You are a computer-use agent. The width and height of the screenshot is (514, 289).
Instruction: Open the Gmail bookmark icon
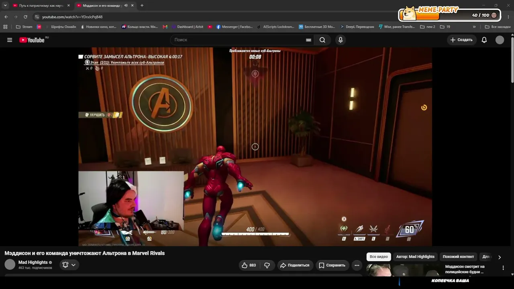(x=165, y=27)
